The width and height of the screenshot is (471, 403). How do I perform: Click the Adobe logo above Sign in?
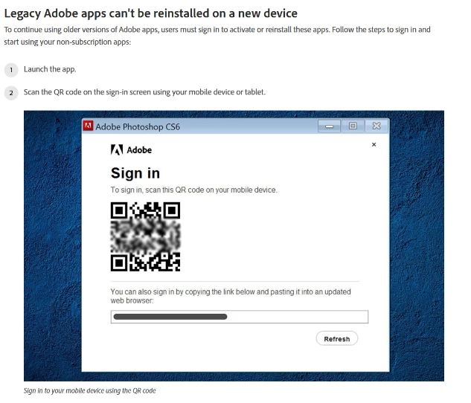(131, 149)
